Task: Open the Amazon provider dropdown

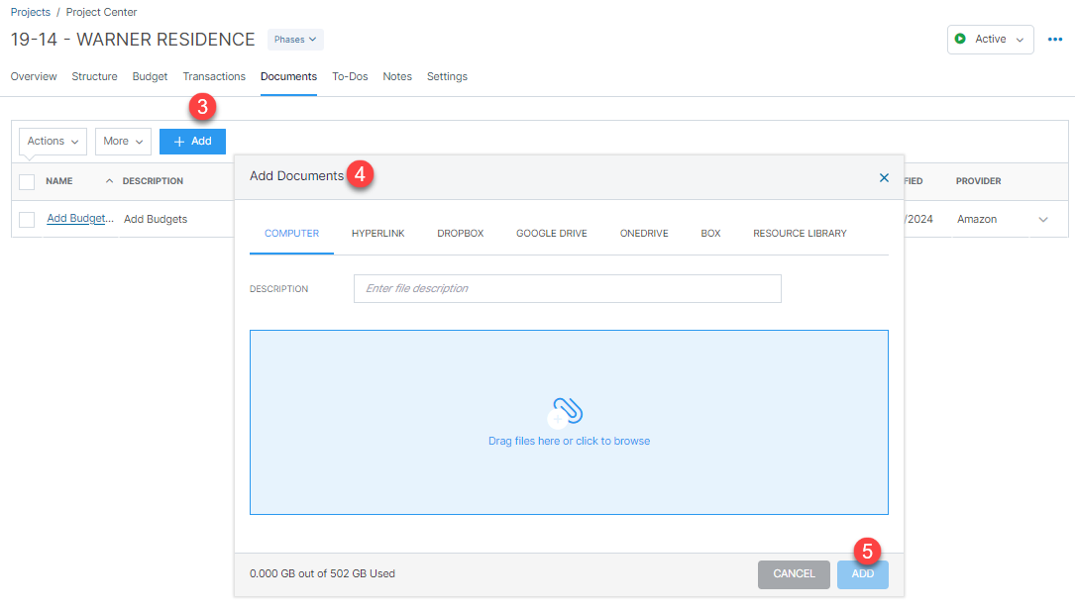Action: [x=1043, y=219]
